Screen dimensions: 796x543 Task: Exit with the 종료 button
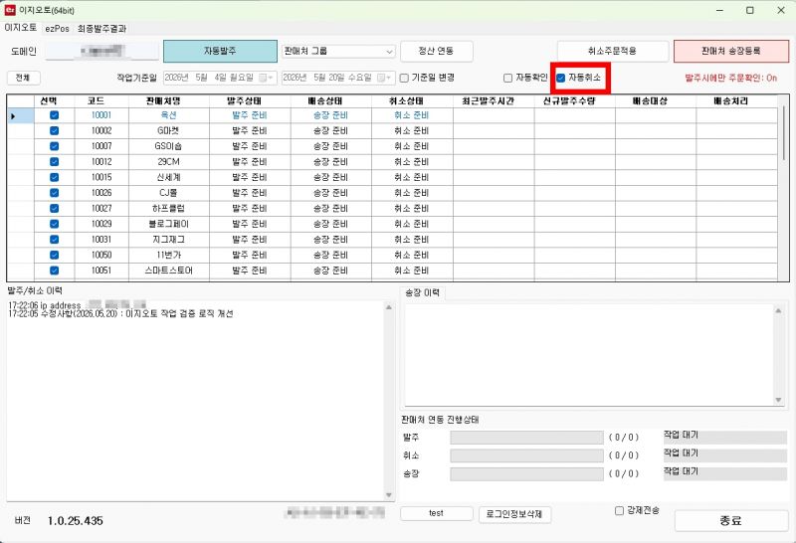tap(731, 521)
